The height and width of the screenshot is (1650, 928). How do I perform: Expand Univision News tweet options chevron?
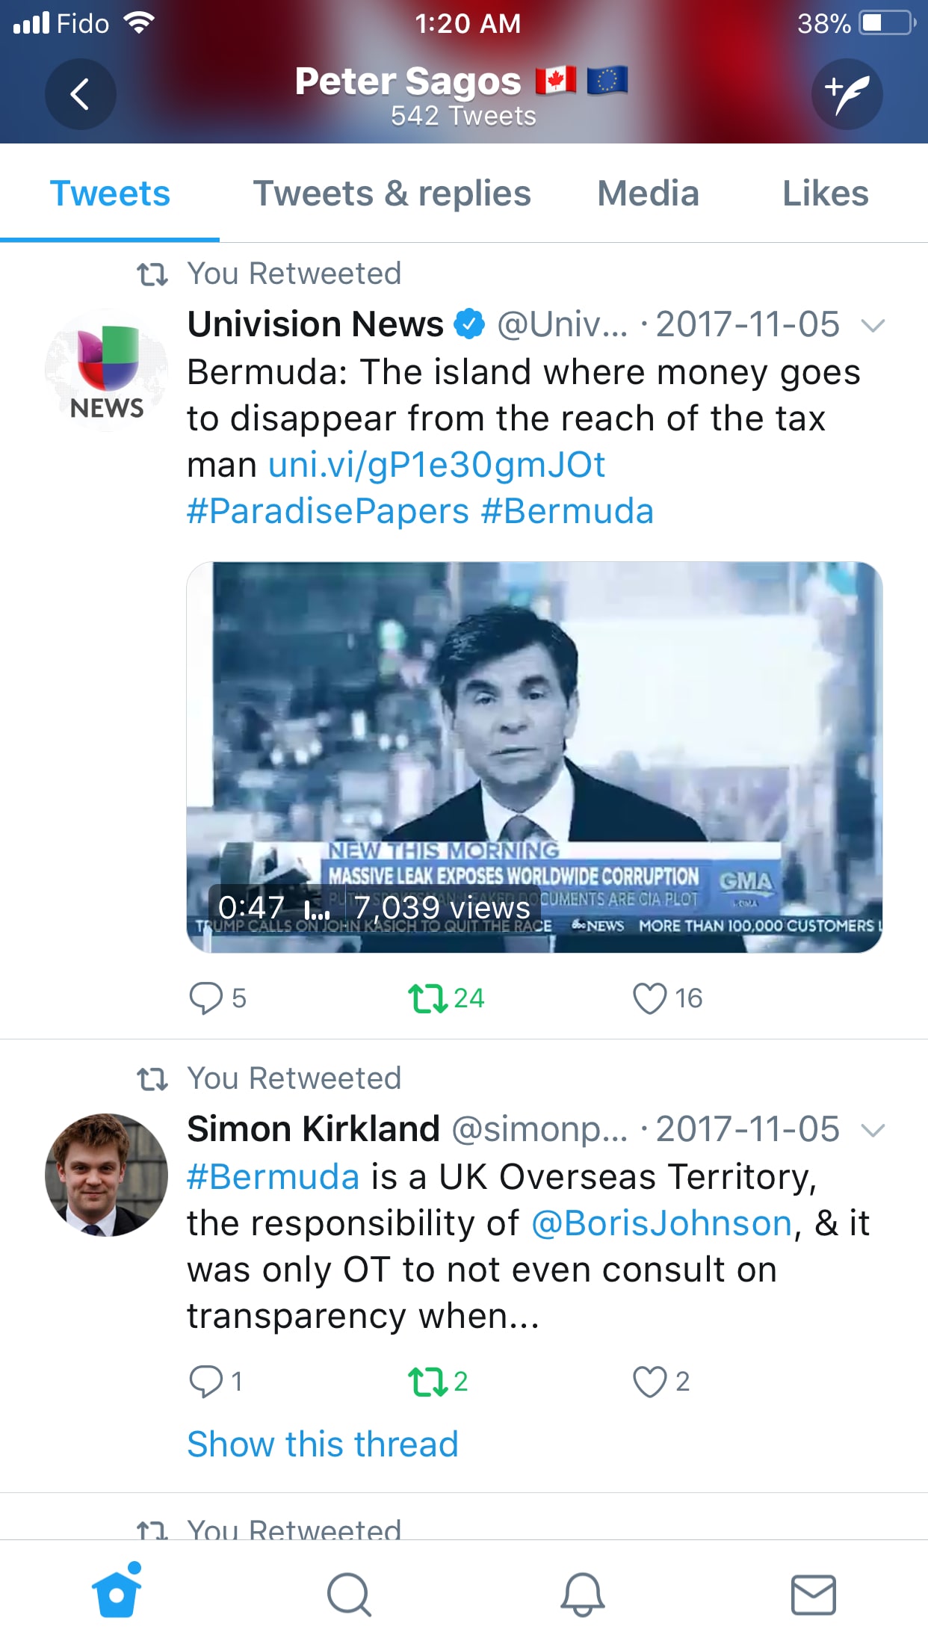[873, 325]
